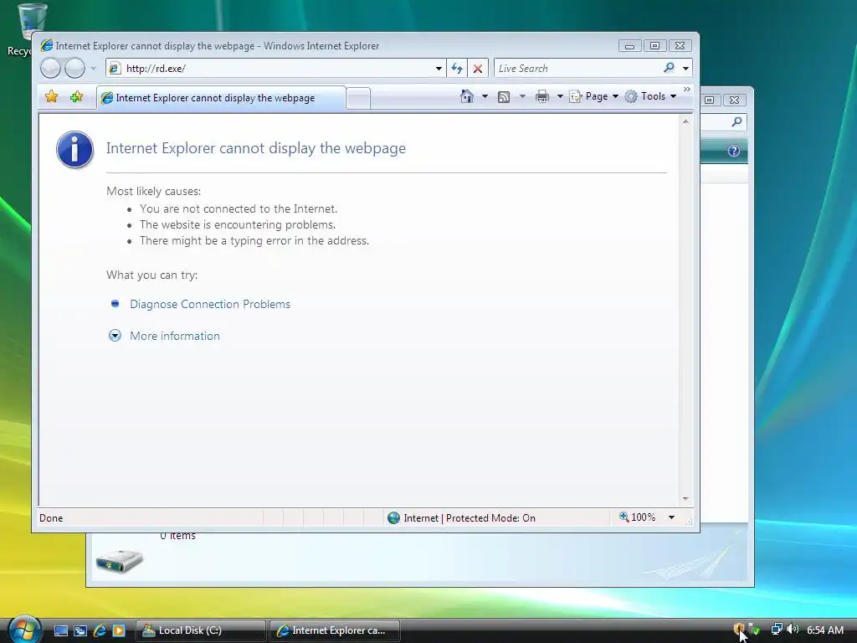The image size is (857, 643).
Task: Click the blue information icon on page
Action: pos(74,149)
